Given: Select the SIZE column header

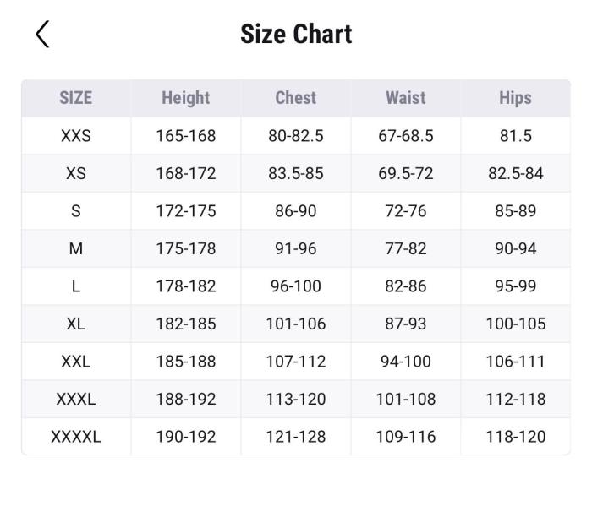Looking at the screenshot, I should coord(76,98).
